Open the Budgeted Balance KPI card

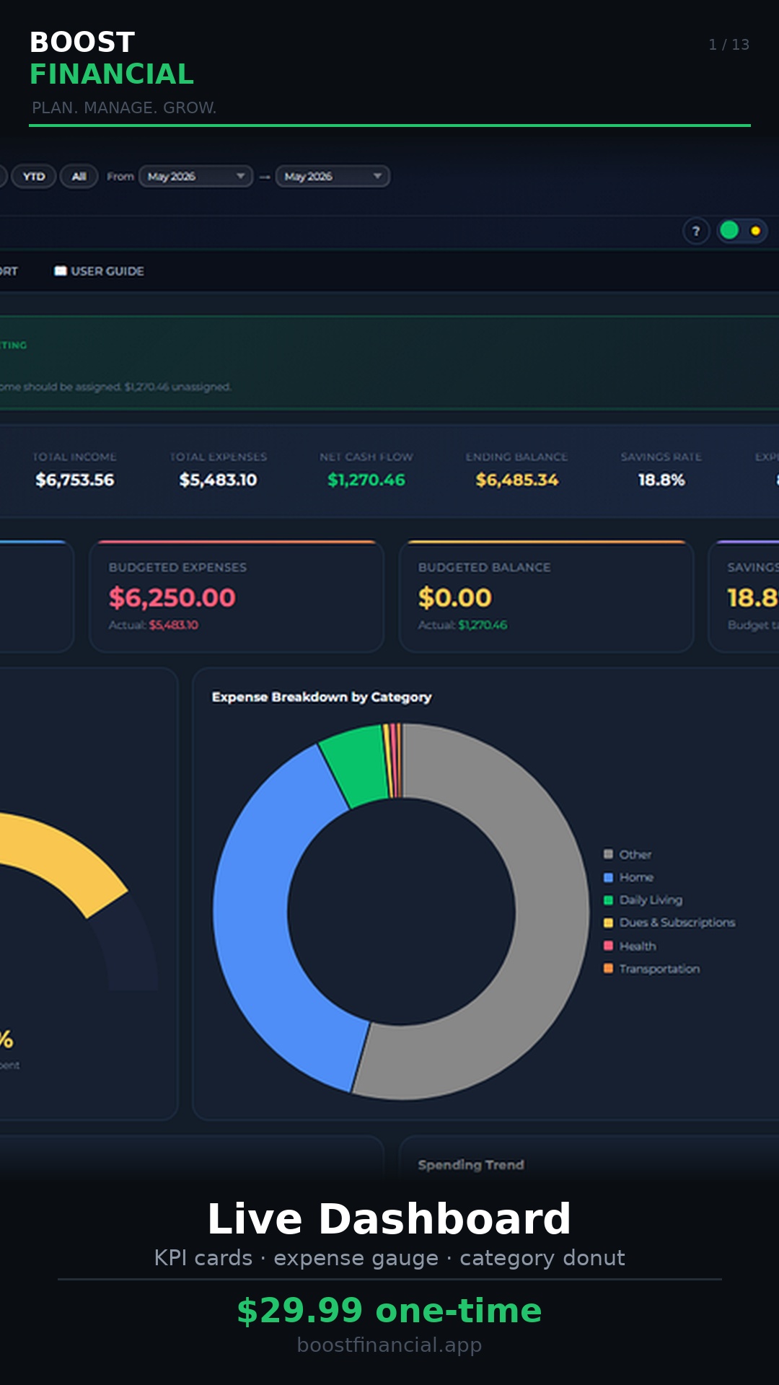coord(546,597)
